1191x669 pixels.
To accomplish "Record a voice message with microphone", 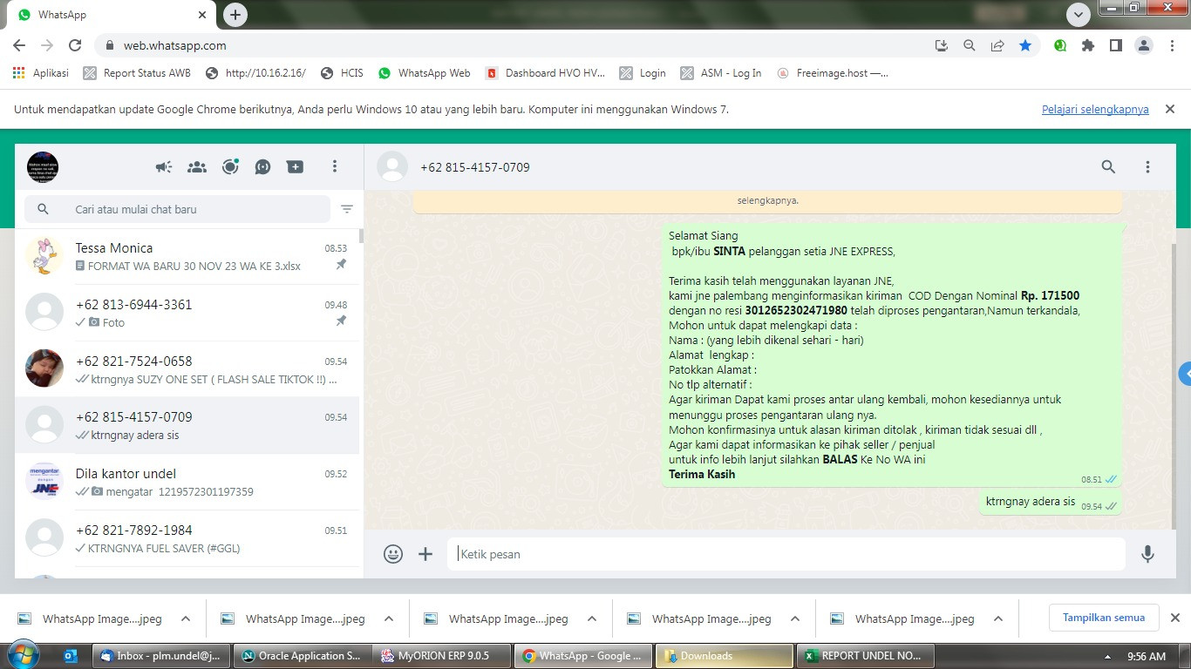I will click(1147, 554).
